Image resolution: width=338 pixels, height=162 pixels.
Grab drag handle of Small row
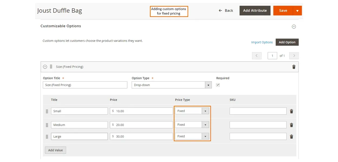(47, 111)
